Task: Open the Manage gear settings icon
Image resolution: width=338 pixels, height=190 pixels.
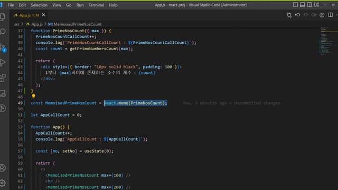Action: tap(3, 183)
